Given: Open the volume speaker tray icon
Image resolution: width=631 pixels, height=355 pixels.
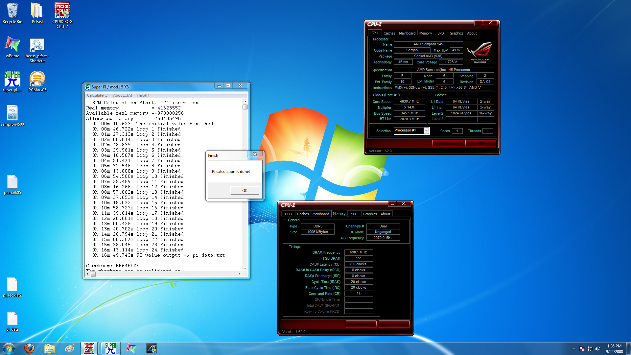Looking at the screenshot, I should [x=598, y=349].
